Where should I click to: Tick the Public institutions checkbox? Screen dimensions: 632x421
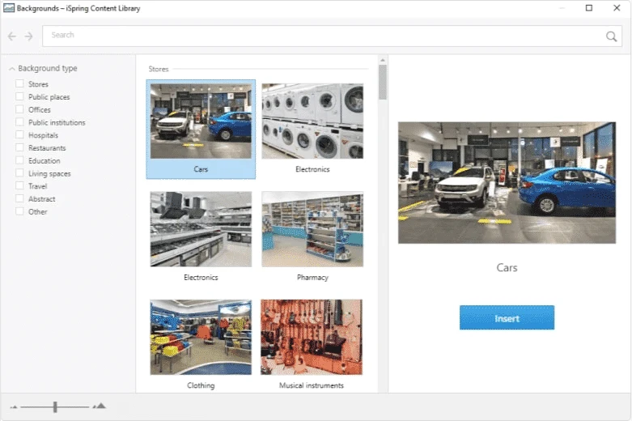coord(19,122)
